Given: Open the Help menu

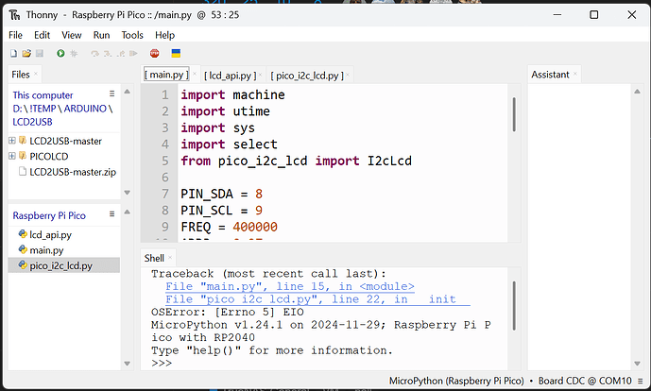Looking at the screenshot, I should pos(164,35).
